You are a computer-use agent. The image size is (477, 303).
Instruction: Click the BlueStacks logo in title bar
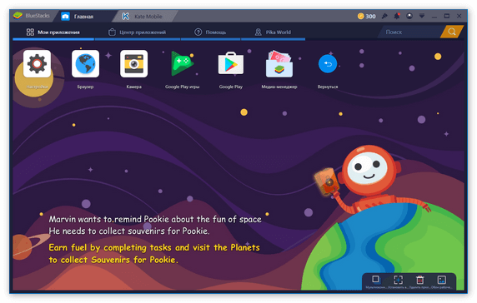[x=18, y=16]
